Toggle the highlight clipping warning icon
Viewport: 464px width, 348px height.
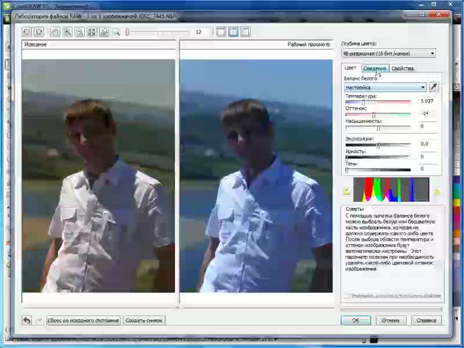[437, 191]
